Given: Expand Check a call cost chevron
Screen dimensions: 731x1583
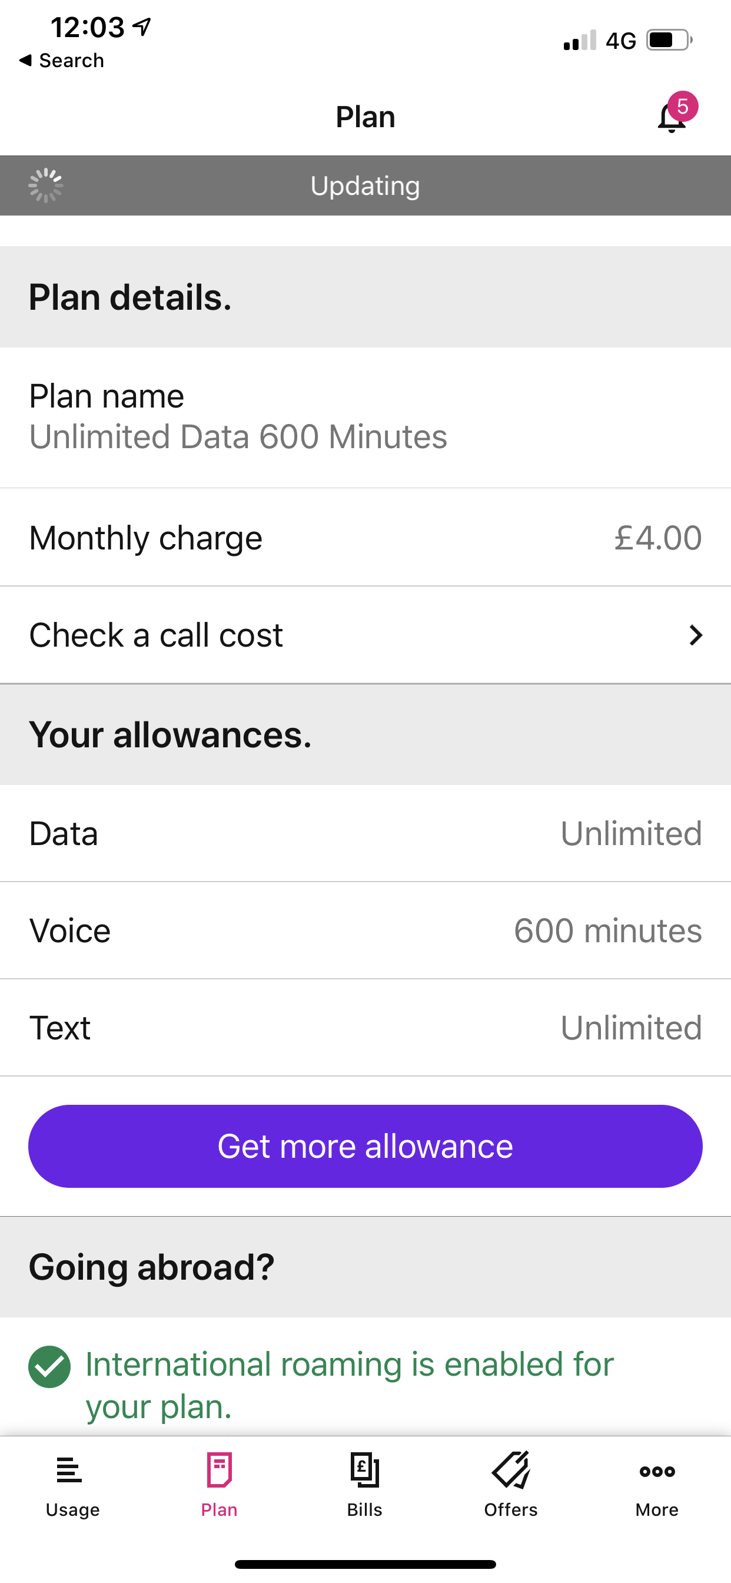Looking at the screenshot, I should [x=695, y=635].
